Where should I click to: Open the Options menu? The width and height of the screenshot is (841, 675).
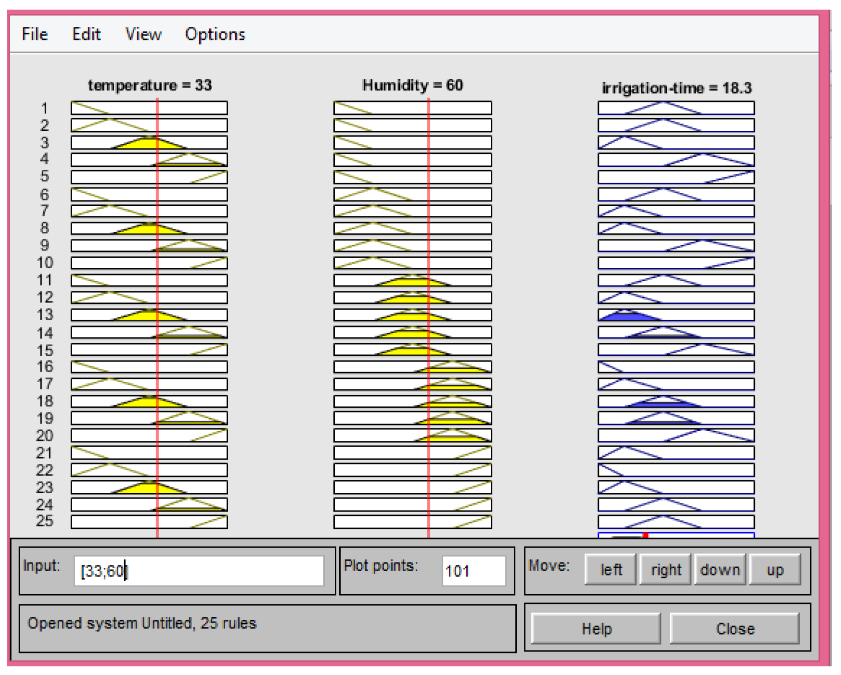click(x=215, y=34)
